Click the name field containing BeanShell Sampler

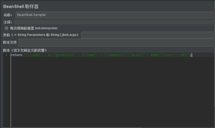tap(115, 15)
